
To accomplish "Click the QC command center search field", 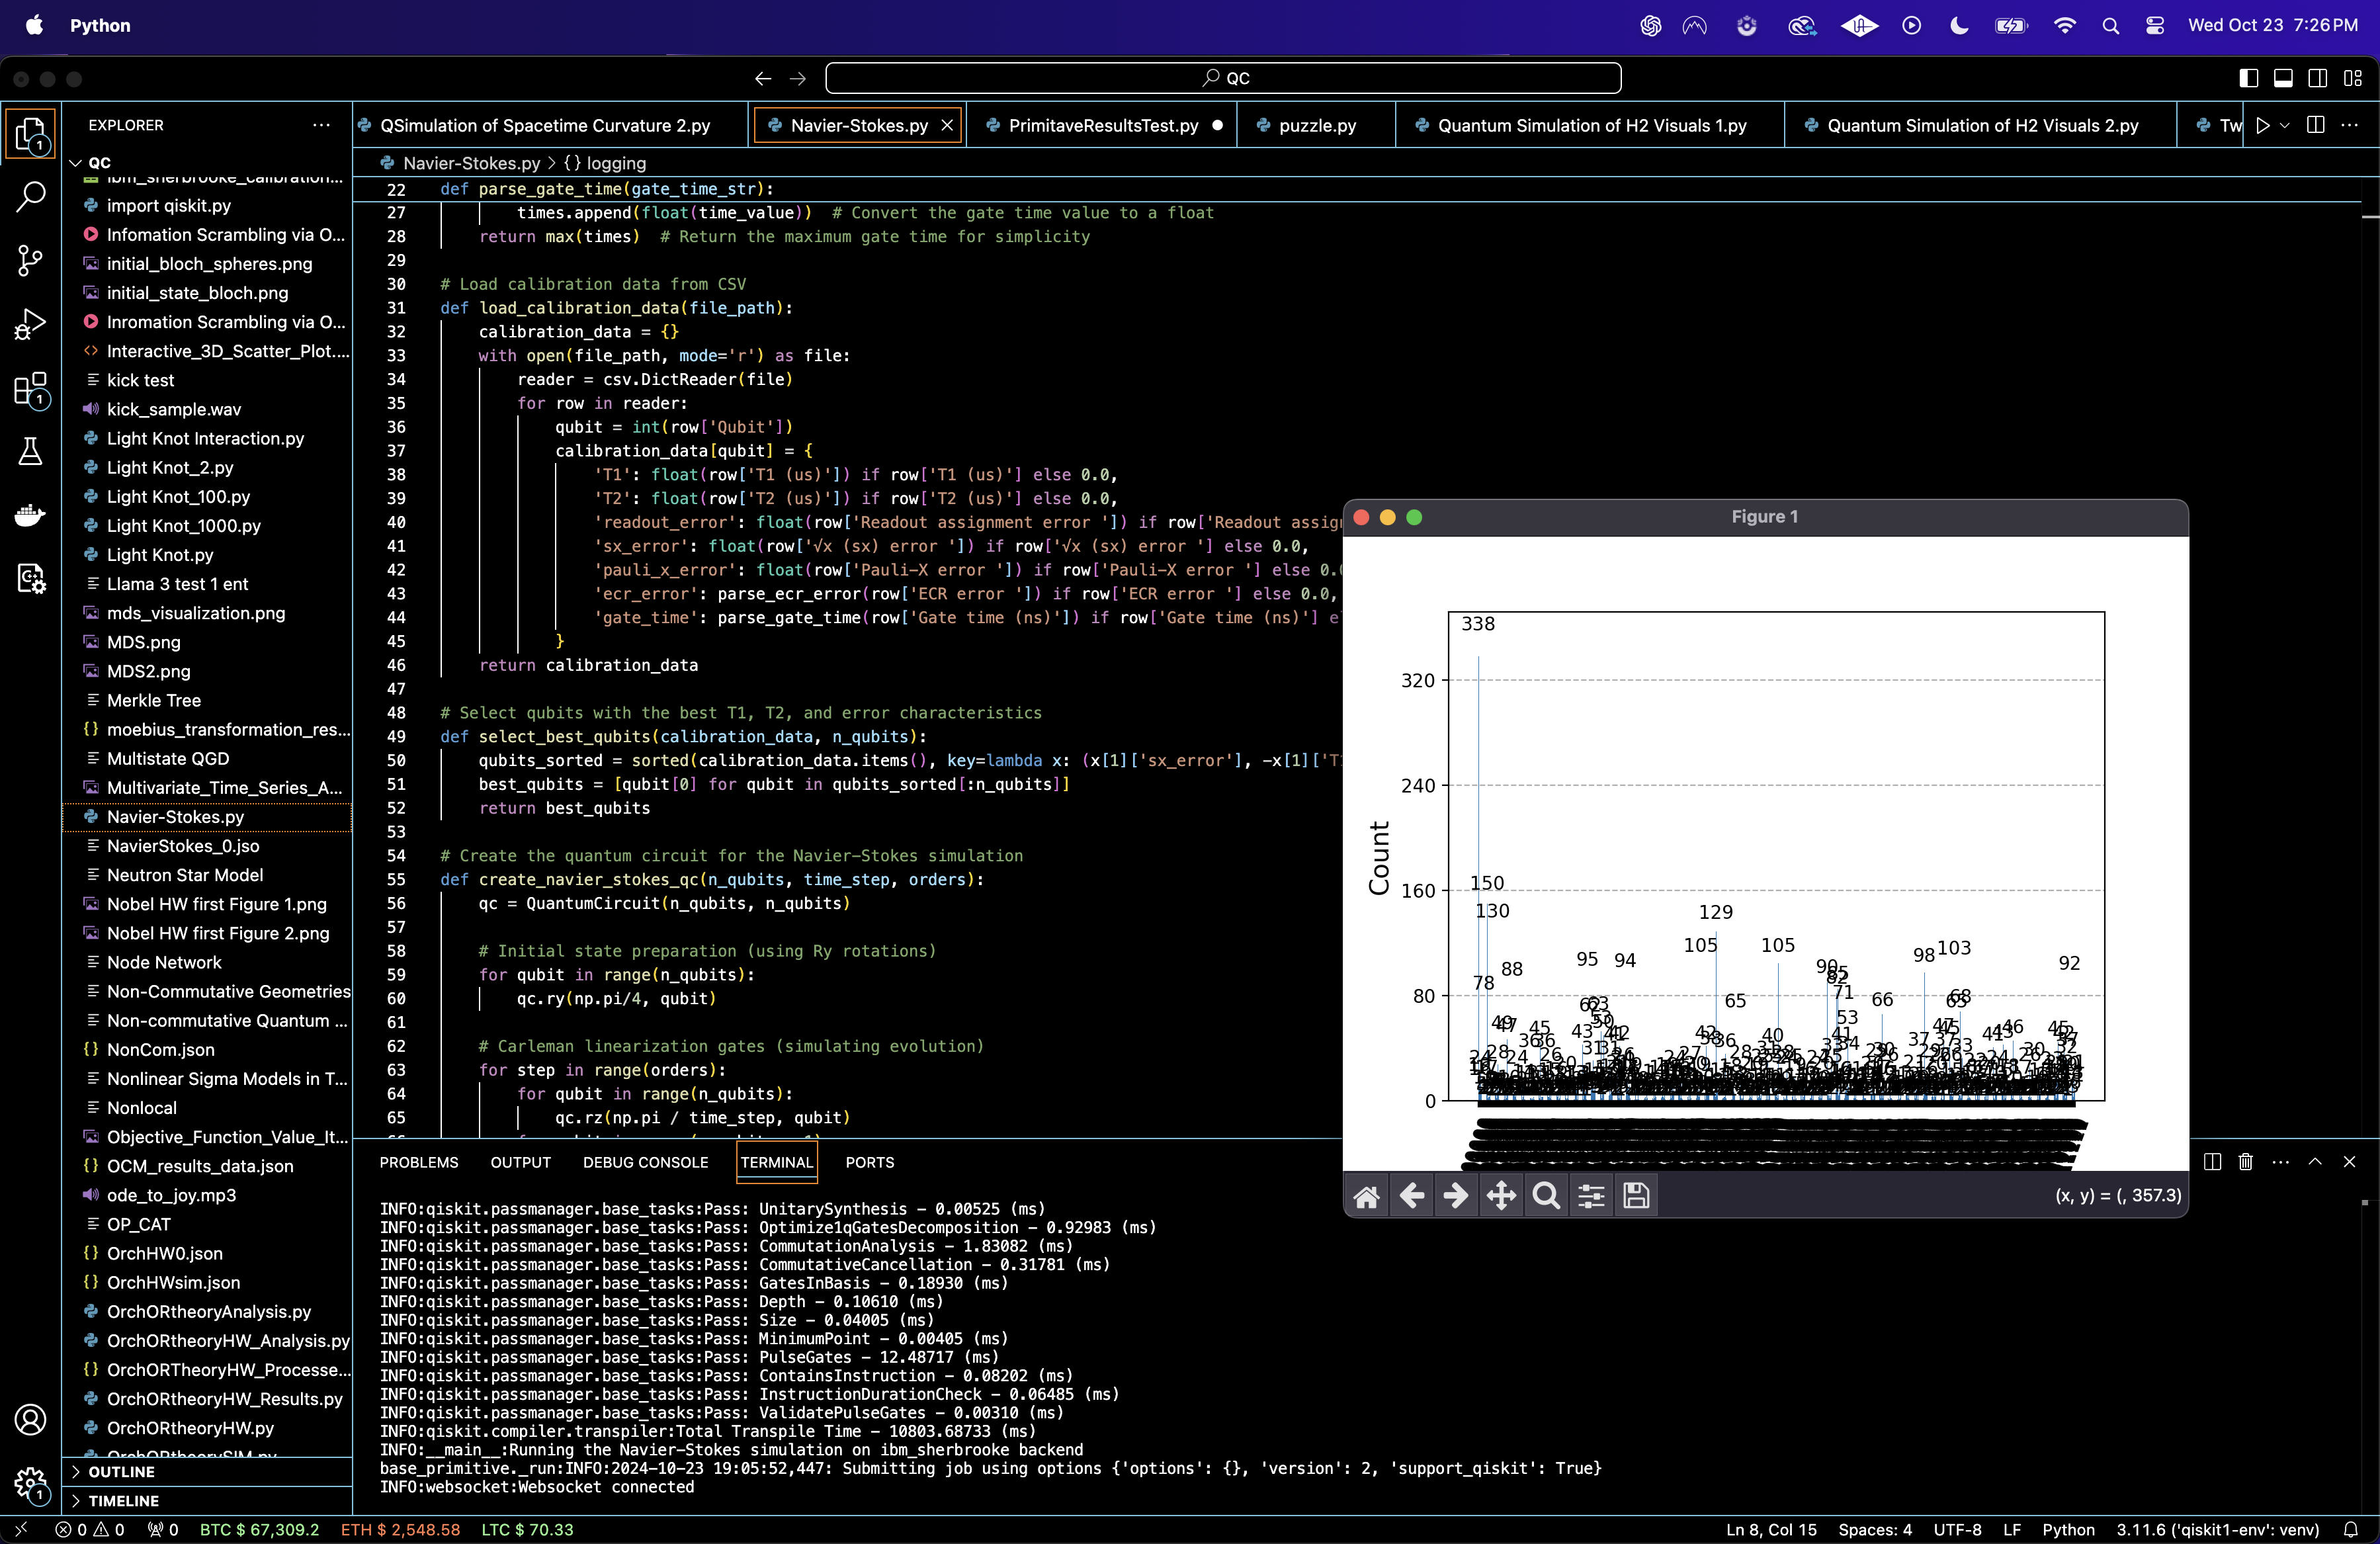I will pyautogui.click(x=1223, y=78).
